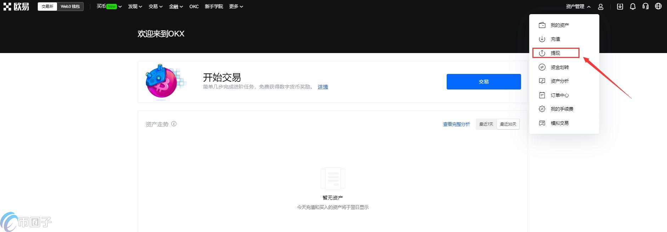Click the withdraw icon beside 提现
The image size is (667, 232).
tap(542, 53)
